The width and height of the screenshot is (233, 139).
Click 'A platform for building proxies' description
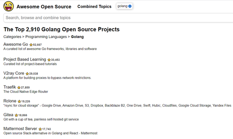47,78
